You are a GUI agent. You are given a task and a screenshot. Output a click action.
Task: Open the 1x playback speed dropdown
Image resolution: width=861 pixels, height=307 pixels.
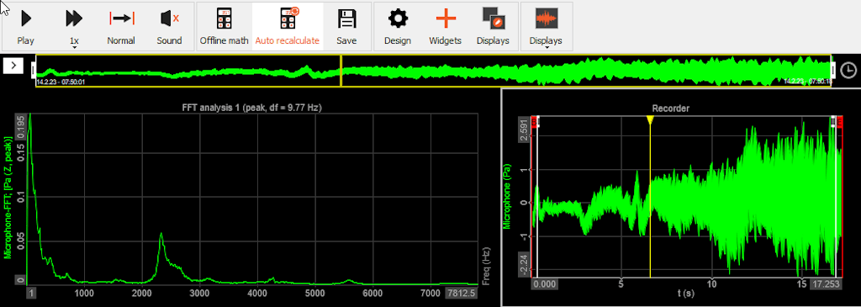pyautogui.click(x=74, y=26)
